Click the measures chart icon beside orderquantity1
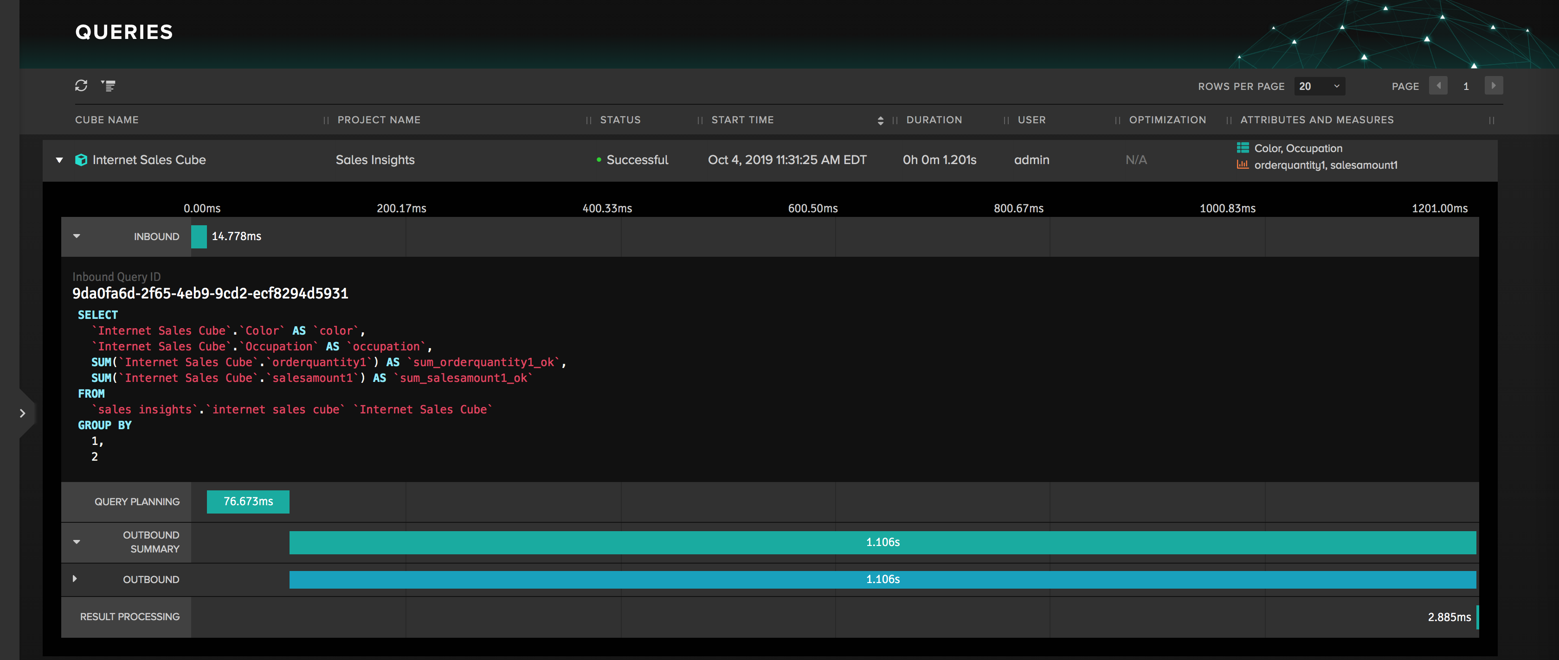 [x=1243, y=165]
